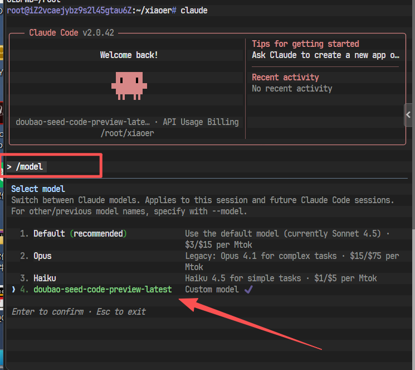Click the Claude Code pixel mascot
This screenshot has height=370, width=415.
[128, 85]
